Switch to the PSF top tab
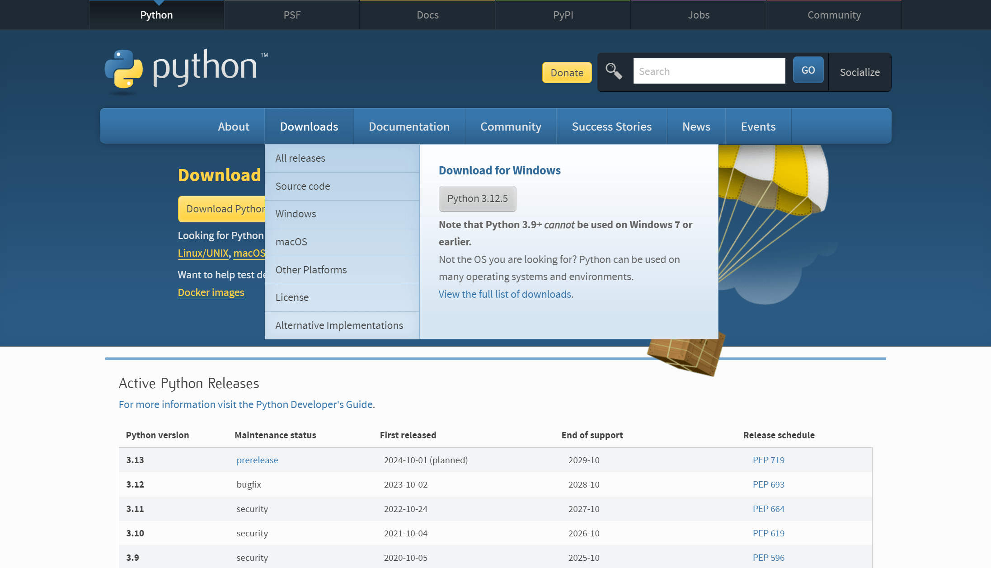Screen dimensions: 991x568 click(292, 15)
